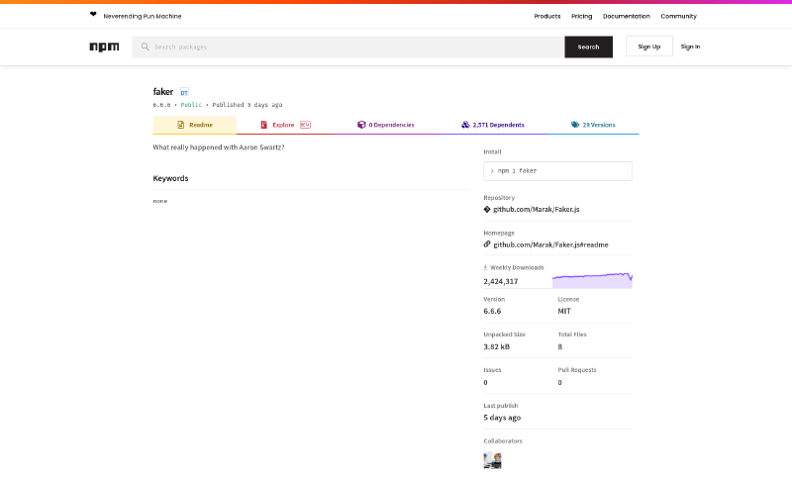Focus the Search packages input field
The height and width of the screenshot is (481, 792).
click(348, 47)
